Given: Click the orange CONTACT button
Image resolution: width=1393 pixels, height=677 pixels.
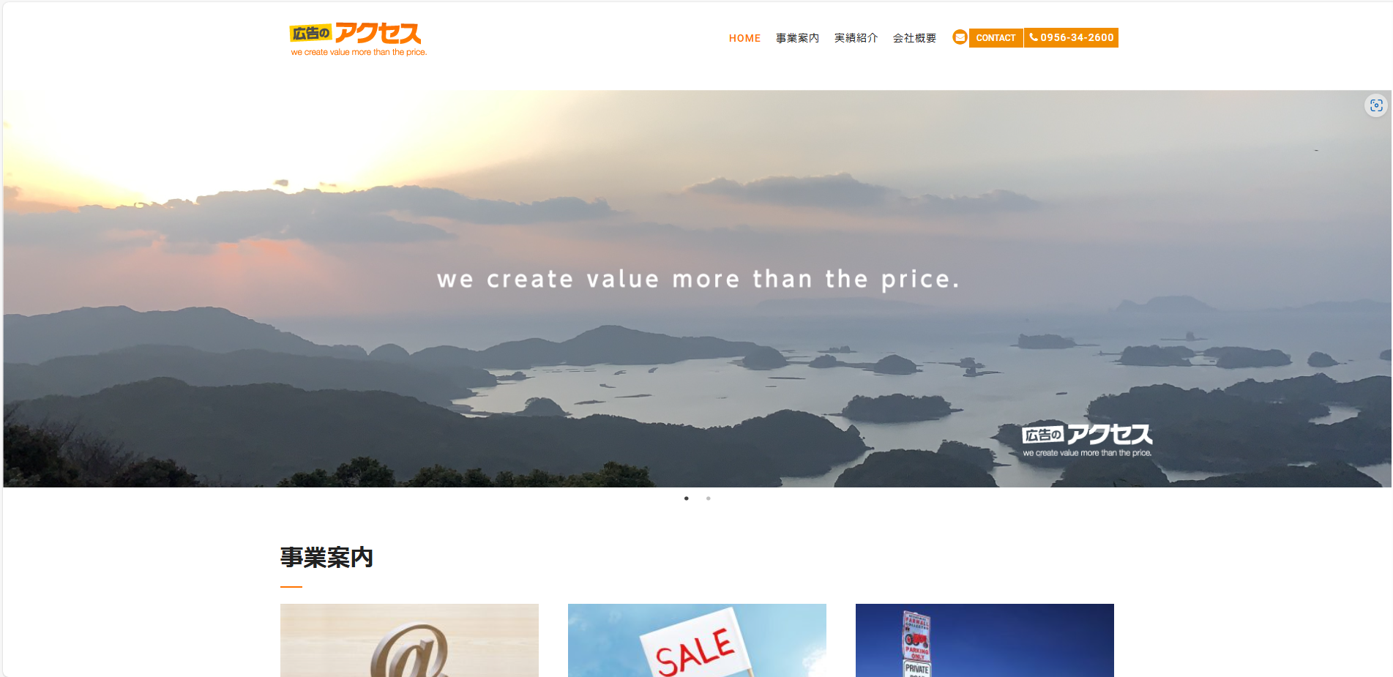Looking at the screenshot, I should coord(996,38).
